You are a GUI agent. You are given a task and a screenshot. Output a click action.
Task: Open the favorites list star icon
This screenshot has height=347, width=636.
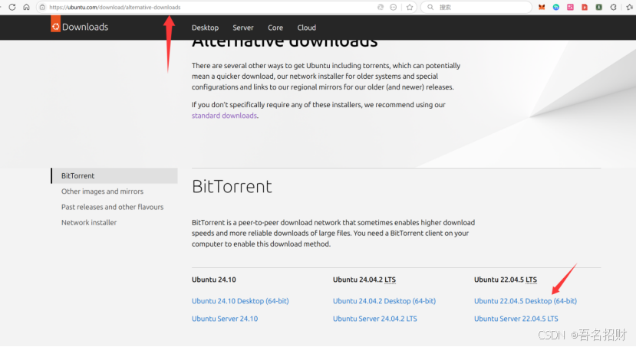(630, 7)
